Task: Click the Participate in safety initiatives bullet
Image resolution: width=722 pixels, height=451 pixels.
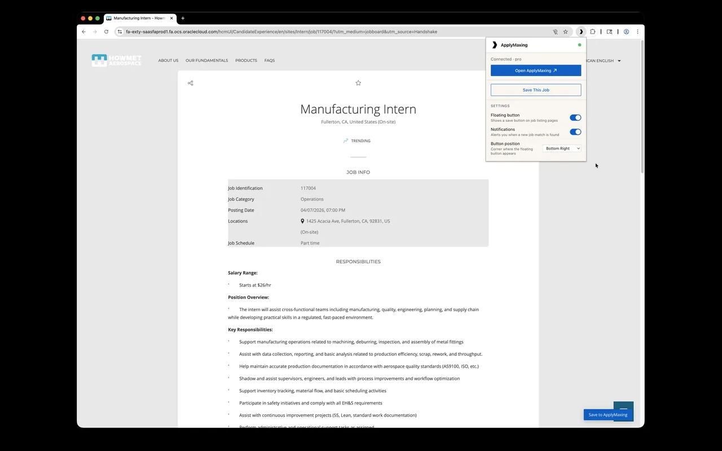Action: [311, 403]
